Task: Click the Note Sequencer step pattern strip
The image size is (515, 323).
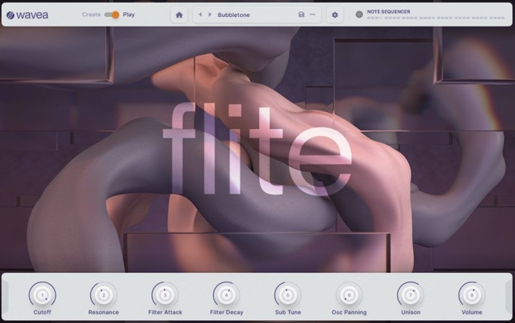Action: click(436, 18)
